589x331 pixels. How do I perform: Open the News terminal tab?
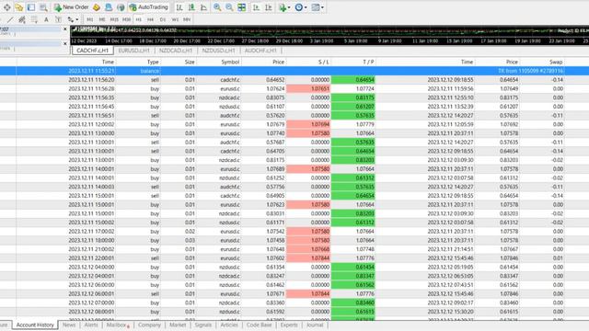click(x=69, y=325)
